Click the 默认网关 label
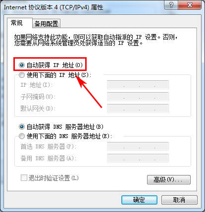 (38, 108)
